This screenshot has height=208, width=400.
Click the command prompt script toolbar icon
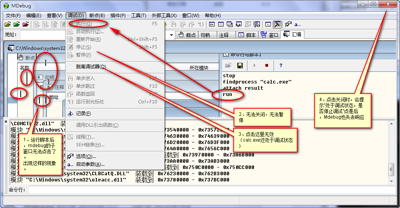coord(268,25)
